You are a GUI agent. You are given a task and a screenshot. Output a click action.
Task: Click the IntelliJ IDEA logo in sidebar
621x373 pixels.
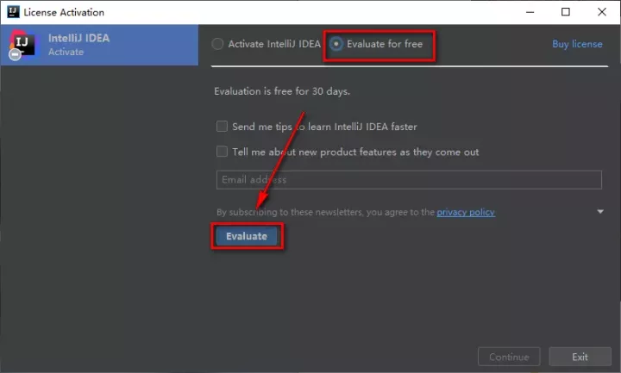(21, 44)
